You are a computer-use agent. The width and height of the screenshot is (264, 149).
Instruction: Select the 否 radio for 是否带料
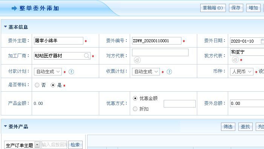coord(37,85)
